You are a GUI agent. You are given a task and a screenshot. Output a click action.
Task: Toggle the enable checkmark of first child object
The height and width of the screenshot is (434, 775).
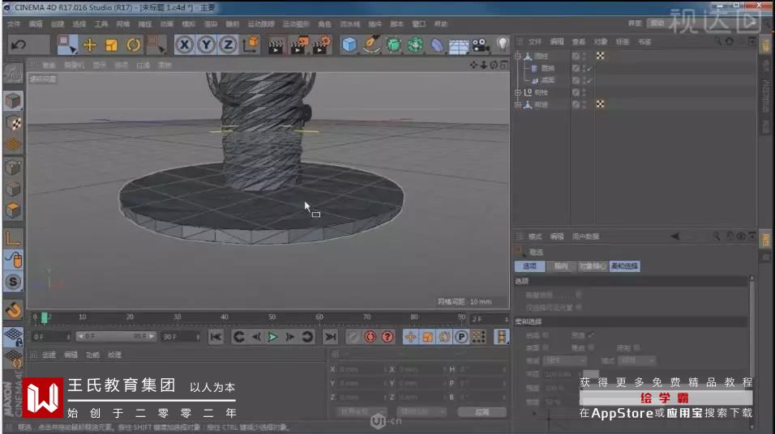[x=590, y=68]
